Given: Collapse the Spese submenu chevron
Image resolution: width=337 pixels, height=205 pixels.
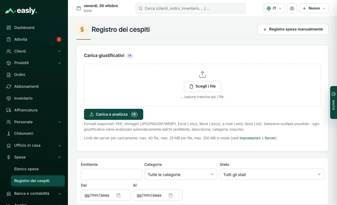Looking at the screenshot, I should coord(60,157).
